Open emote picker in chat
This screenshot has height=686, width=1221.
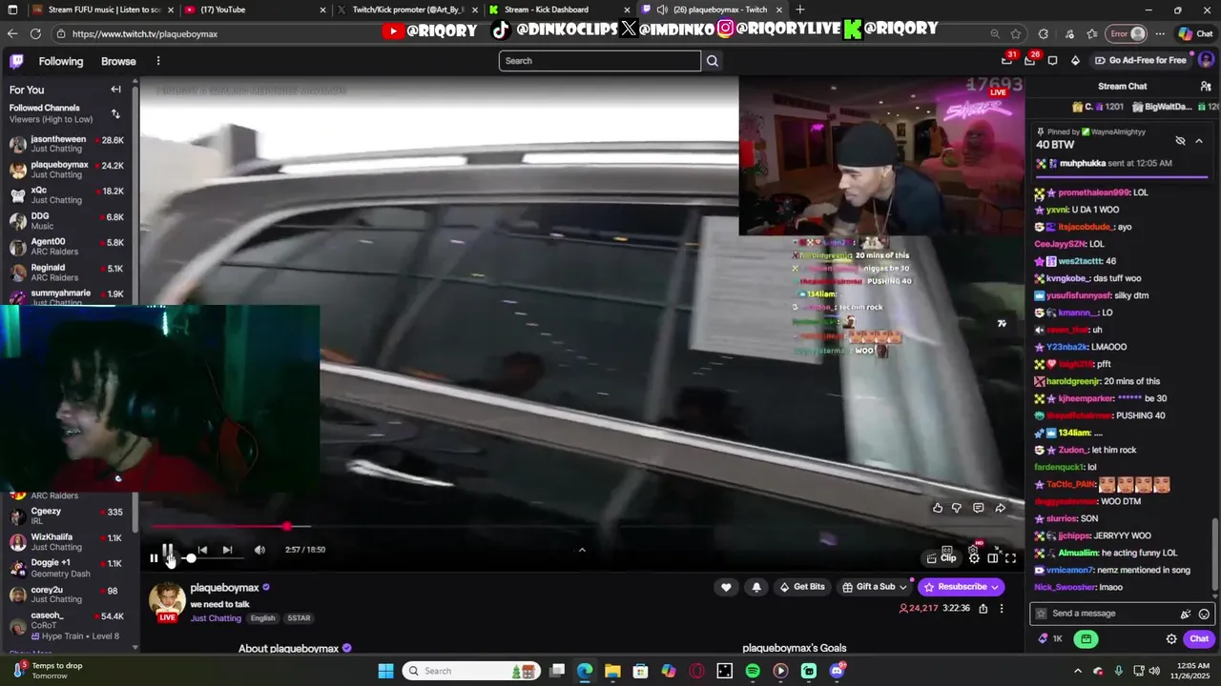tap(1204, 614)
